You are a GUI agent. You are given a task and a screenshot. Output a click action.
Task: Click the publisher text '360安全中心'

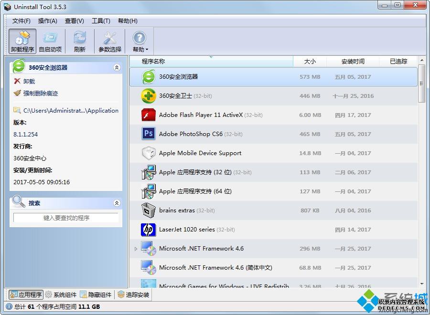tap(30, 158)
